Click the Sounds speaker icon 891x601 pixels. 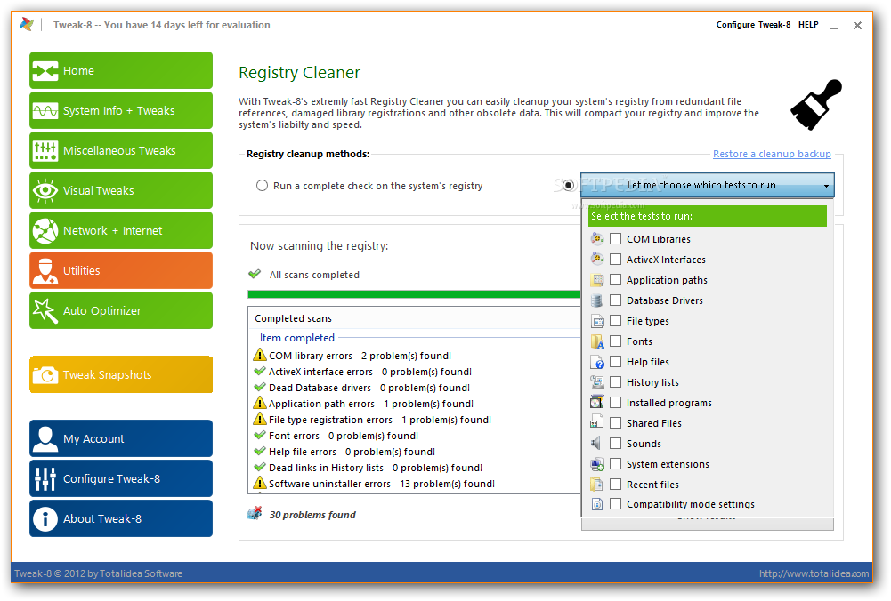[x=596, y=444]
